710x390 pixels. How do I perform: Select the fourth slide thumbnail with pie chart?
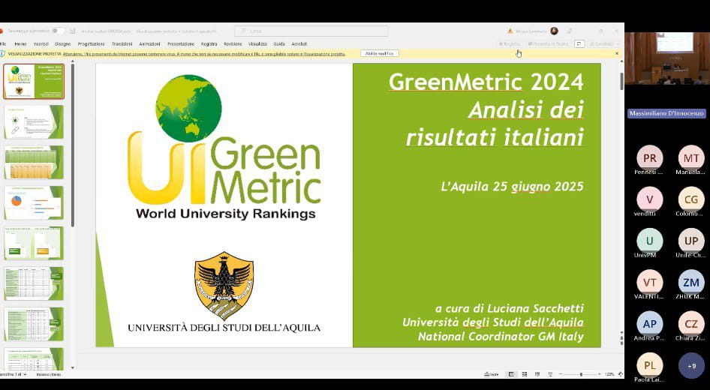point(34,202)
